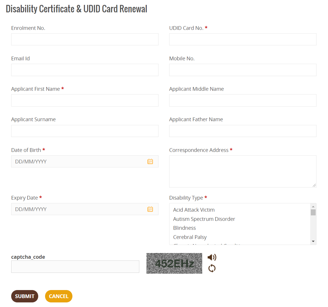Click the captcha image 452EHz

[174, 263]
